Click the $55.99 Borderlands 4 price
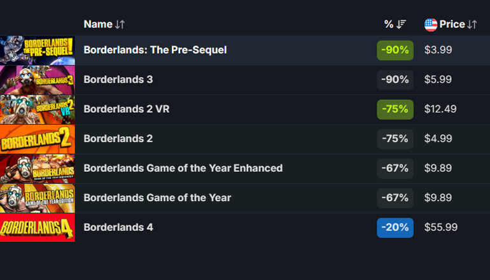This screenshot has width=490, height=280. (440, 227)
